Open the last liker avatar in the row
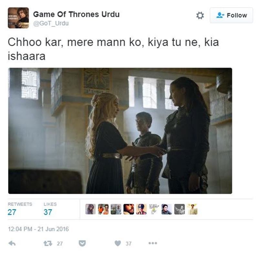The width and height of the screenshot is (265, 257). coord(192,209)
